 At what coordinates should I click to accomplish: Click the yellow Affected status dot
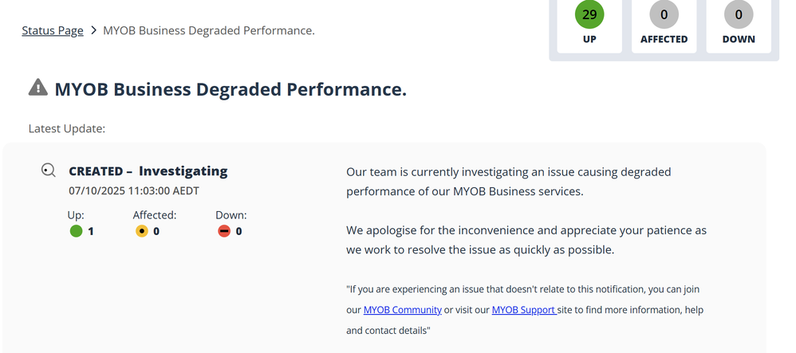point(142,232)
